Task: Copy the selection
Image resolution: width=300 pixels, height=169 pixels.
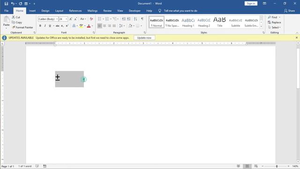Action: click(x=17, y=23)
